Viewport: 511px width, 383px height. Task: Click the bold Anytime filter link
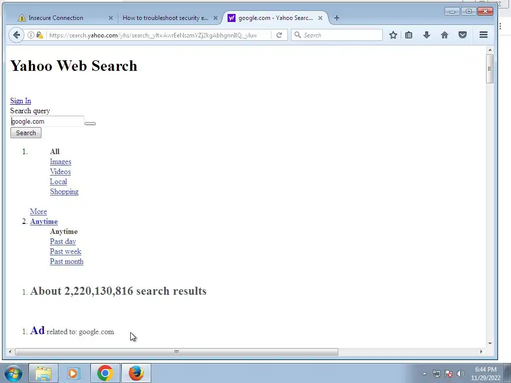44,221
